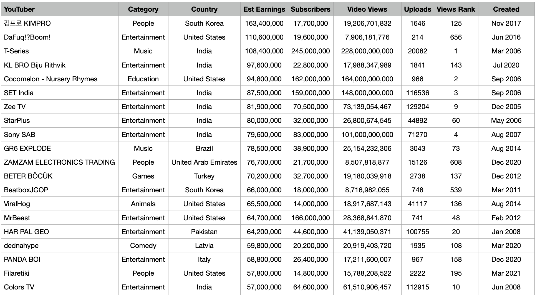Select the Pakistan country cell
The width and height of the screenshot is (535, 295).
[x=204, y=232]
